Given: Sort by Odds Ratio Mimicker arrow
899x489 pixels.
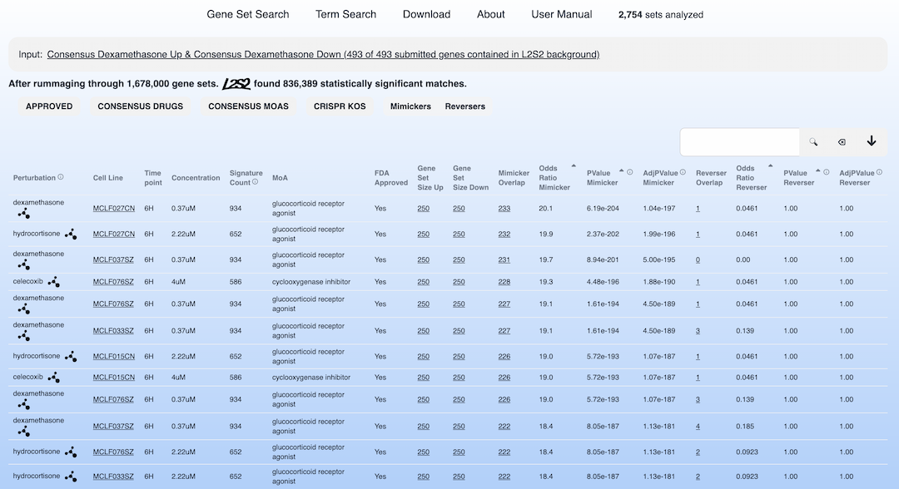Looking at the screenshot, I should tap(574, 166).
